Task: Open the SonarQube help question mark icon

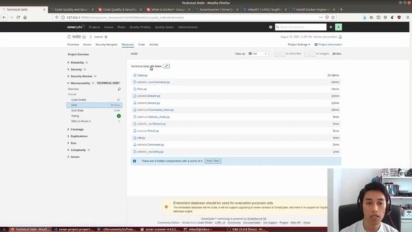Action: 270,27
